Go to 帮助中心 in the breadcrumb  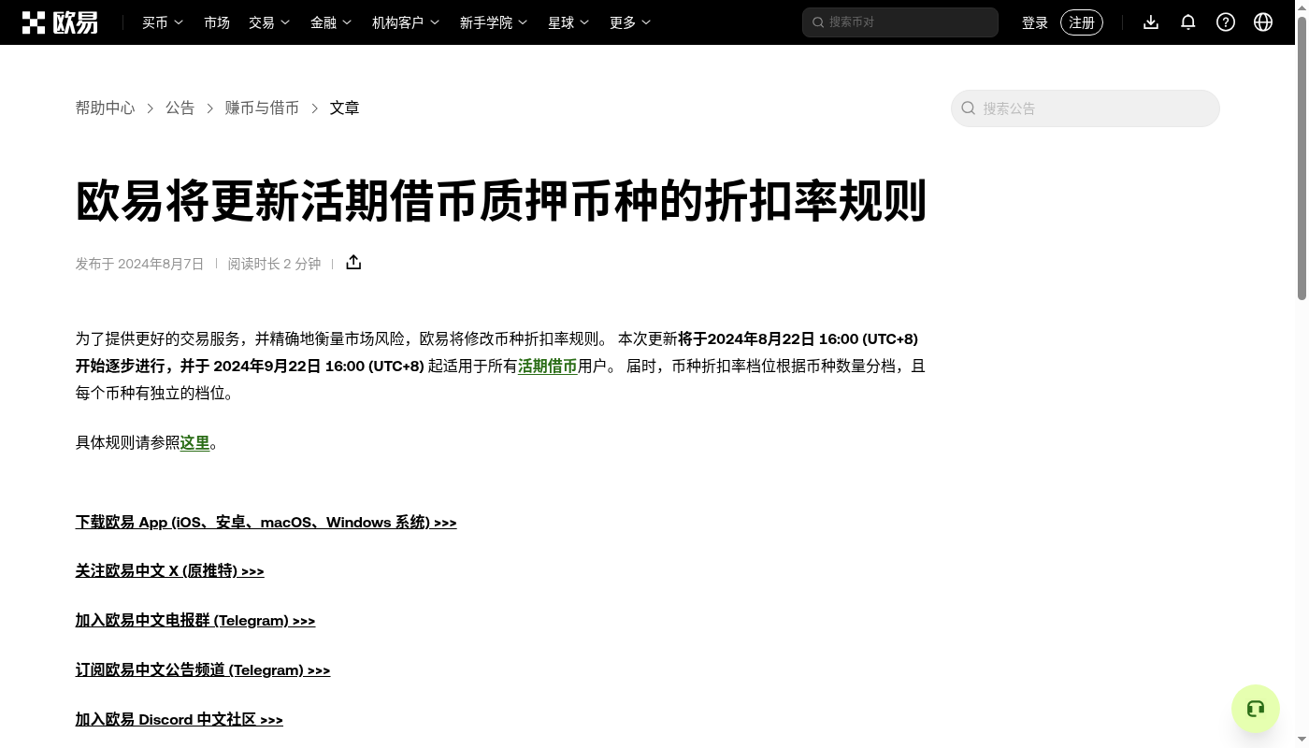[x=106, y=108]
